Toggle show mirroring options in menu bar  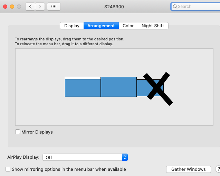click(x=8, y=169)
